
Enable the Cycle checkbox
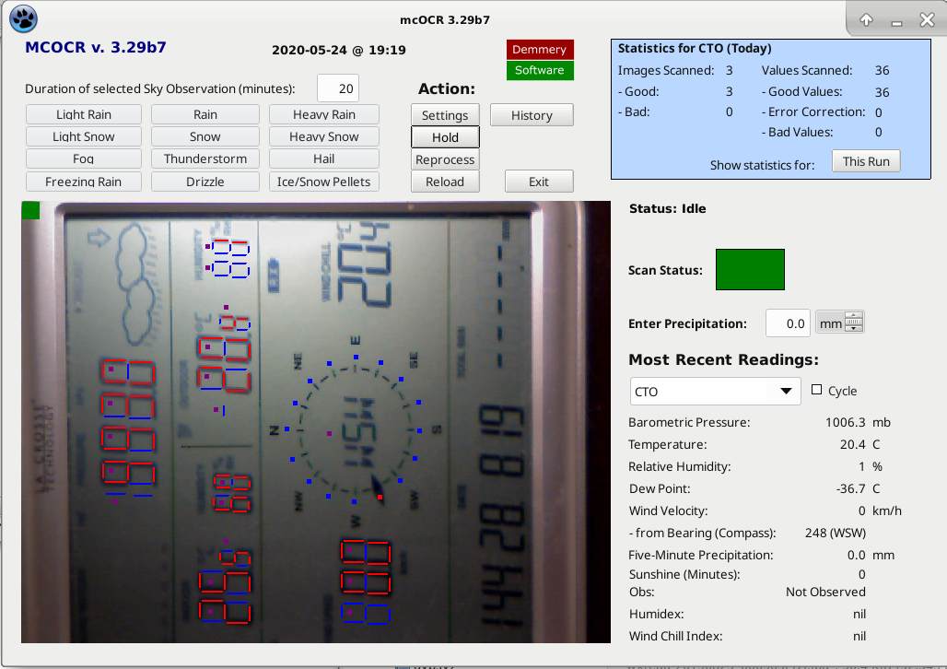coord(816,390)
